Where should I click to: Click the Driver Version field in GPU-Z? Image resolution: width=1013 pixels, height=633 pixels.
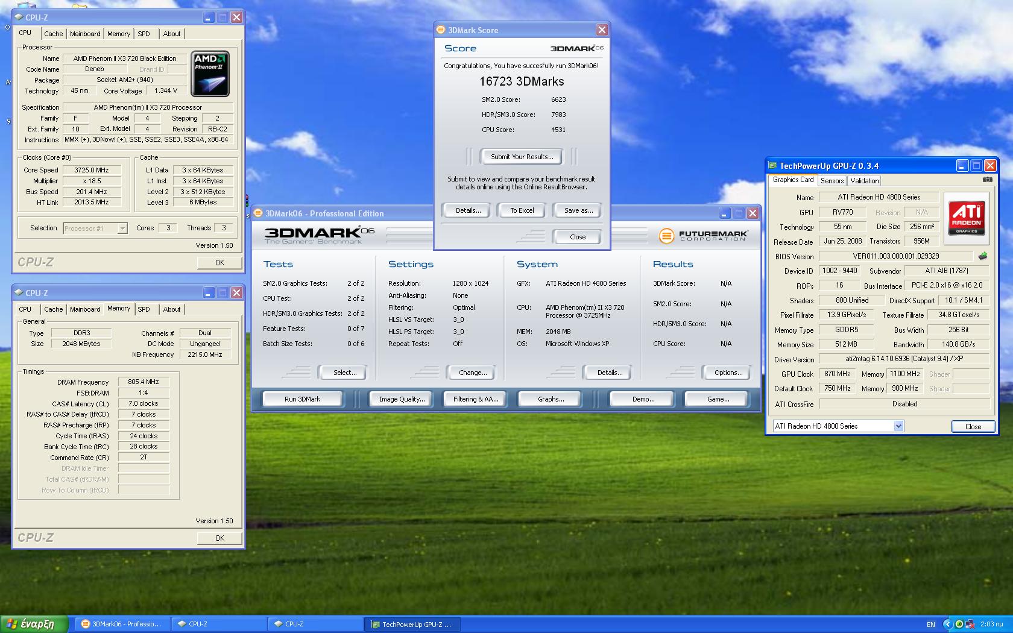(904, 359)
